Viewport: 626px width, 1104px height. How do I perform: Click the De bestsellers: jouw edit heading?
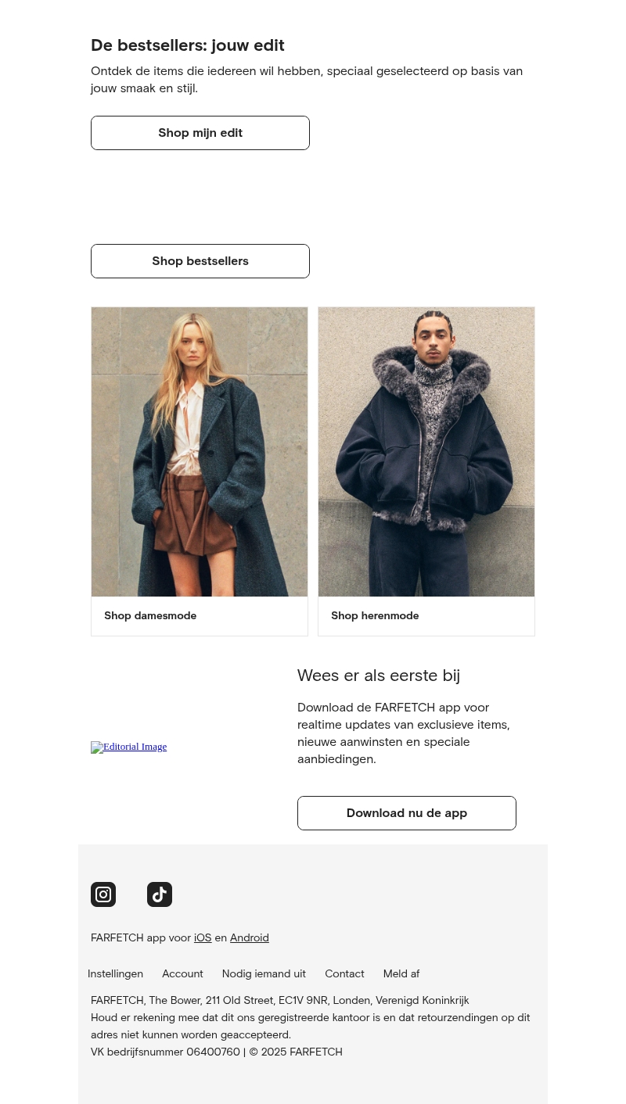point(188,45)
